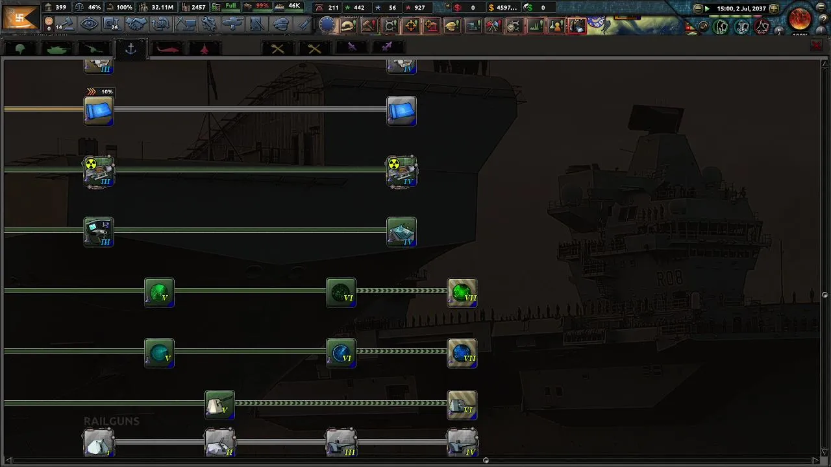Switch to the red jet aircraft tab

point(205,49)
